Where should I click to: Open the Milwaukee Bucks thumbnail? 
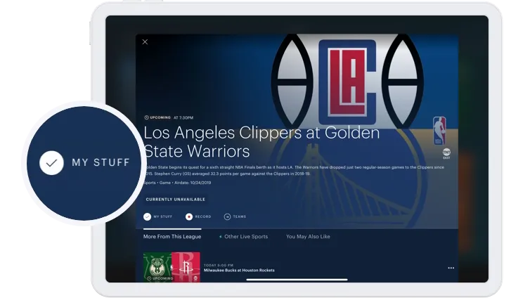tap(157, 267)
